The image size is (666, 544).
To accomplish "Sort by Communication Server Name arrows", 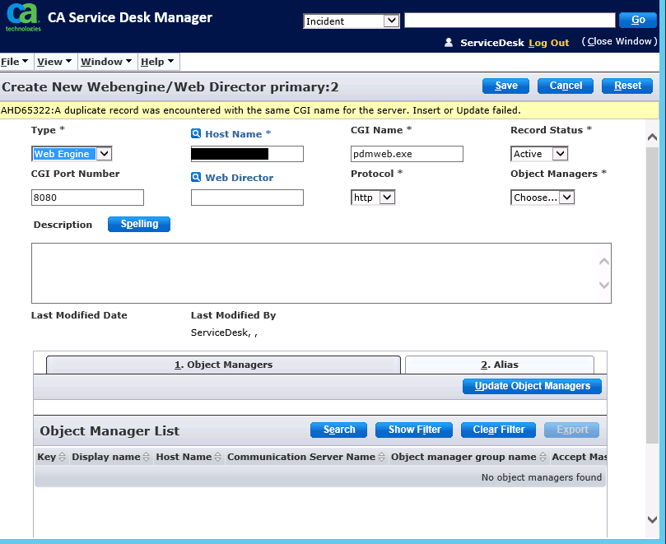I will point(382,457).
